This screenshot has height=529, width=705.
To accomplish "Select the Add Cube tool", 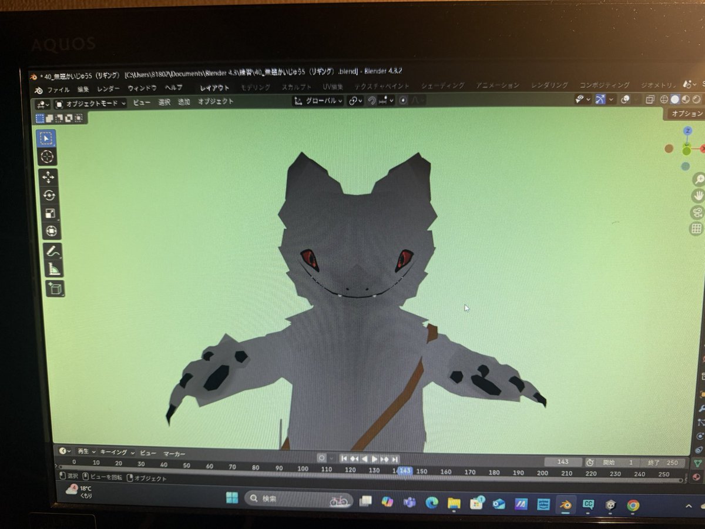I will (55, 288).
